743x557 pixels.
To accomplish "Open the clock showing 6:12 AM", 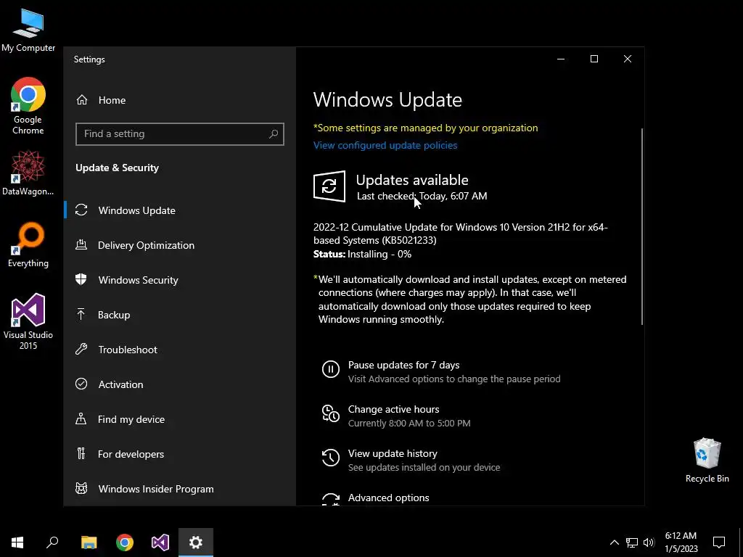I will tap(681, 542).
